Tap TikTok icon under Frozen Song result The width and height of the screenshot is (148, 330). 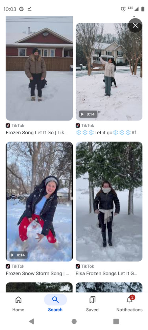click(x=8, y=126)
